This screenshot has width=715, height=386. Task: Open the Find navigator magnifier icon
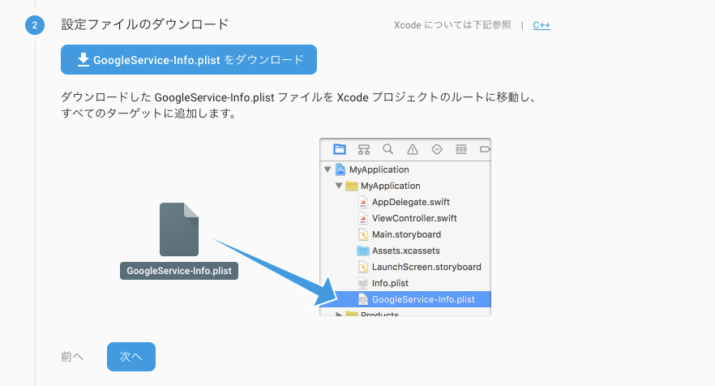coord(388,149)
